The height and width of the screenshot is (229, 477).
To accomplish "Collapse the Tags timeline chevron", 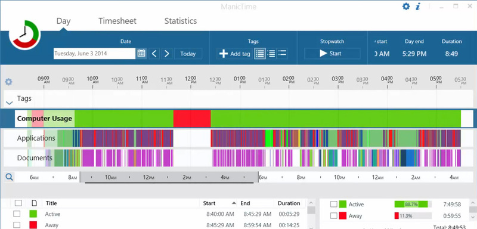I will tap(10, 103).
